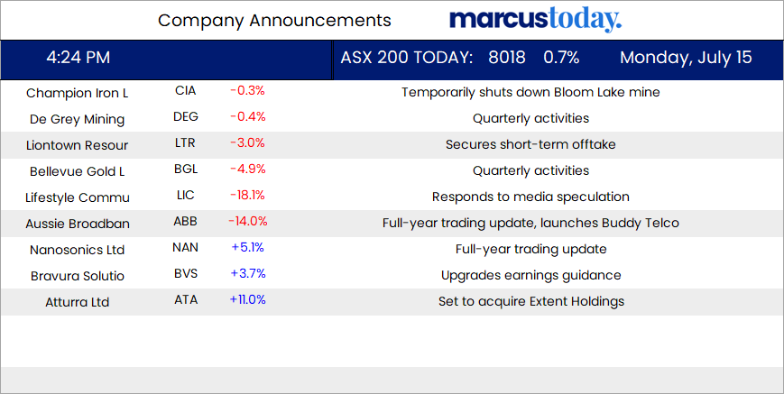Click the ABB ticker code

click(x=186, y=222)
